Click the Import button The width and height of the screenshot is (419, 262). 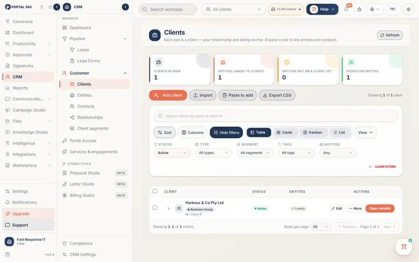click(203, 95)
